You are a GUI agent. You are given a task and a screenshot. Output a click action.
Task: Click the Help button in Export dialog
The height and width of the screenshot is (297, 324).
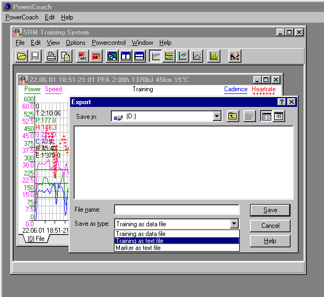(270, 241)
